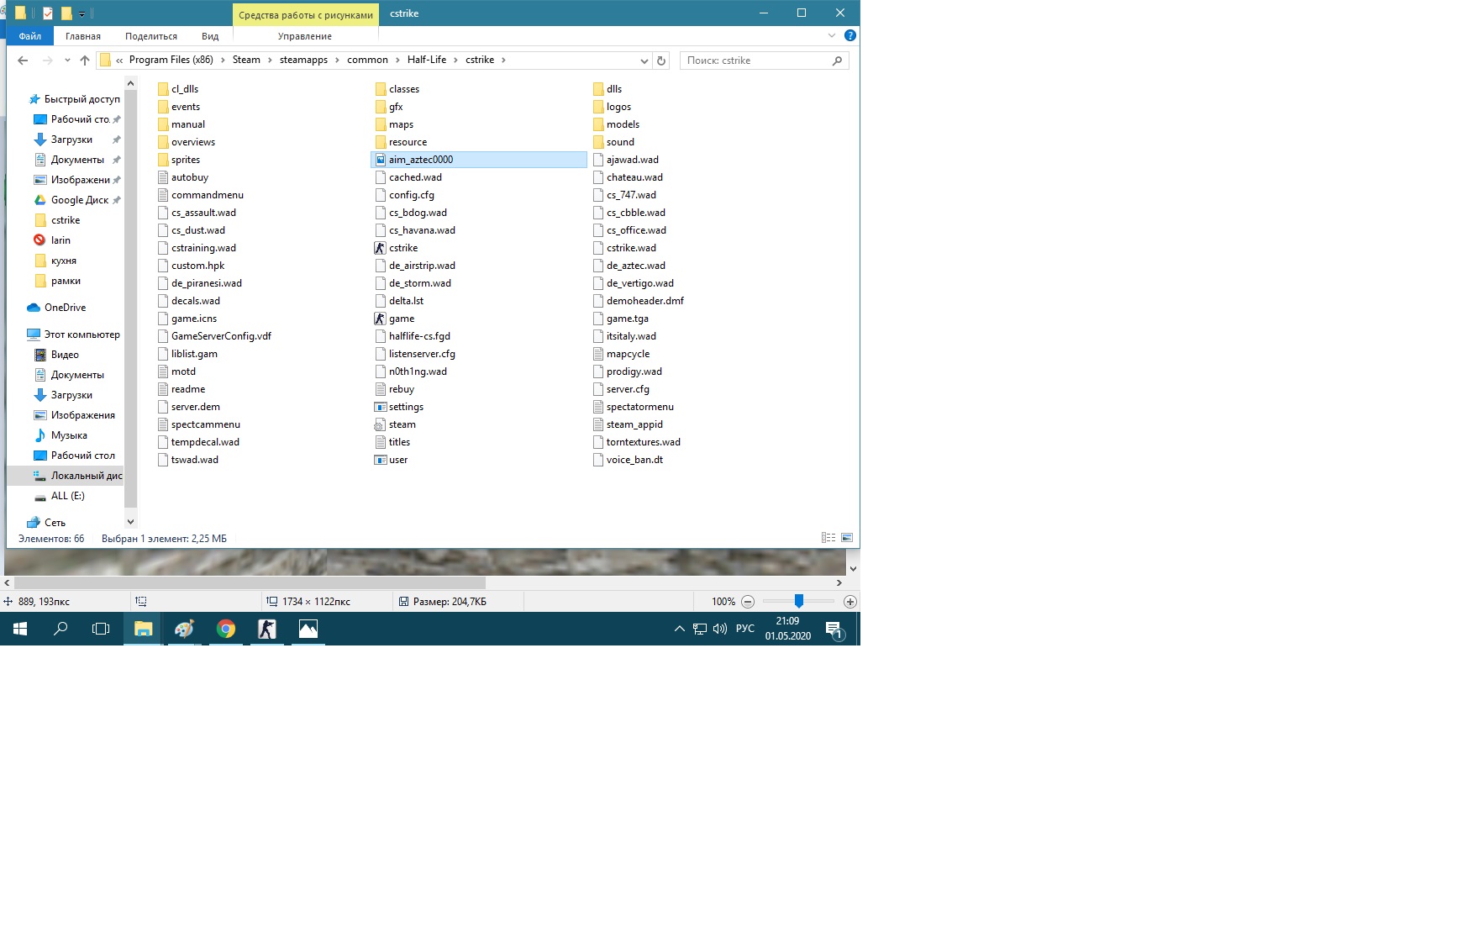Open Музыка in navigation pane
The image size is (1457, 943).
(69, 435)
